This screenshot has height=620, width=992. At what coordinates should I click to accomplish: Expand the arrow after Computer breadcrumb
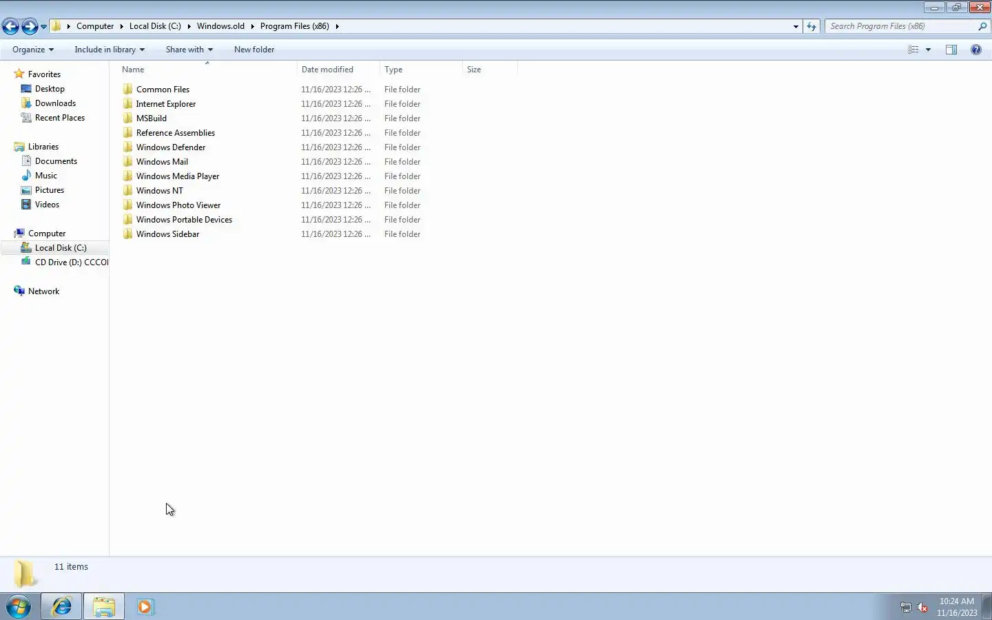[x=121, y=26]
